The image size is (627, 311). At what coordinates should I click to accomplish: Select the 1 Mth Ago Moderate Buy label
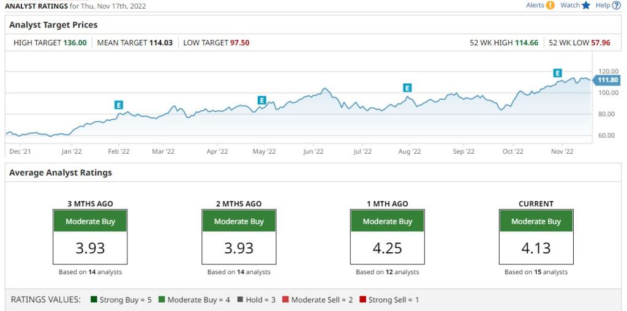click(x=387, y=222)
